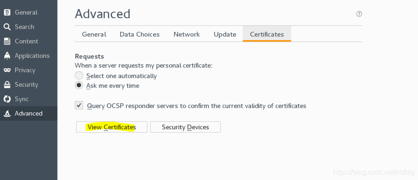Screen dimensions: 418x180
Task: Click the Sync arrows icon
Action: [7, 99]
